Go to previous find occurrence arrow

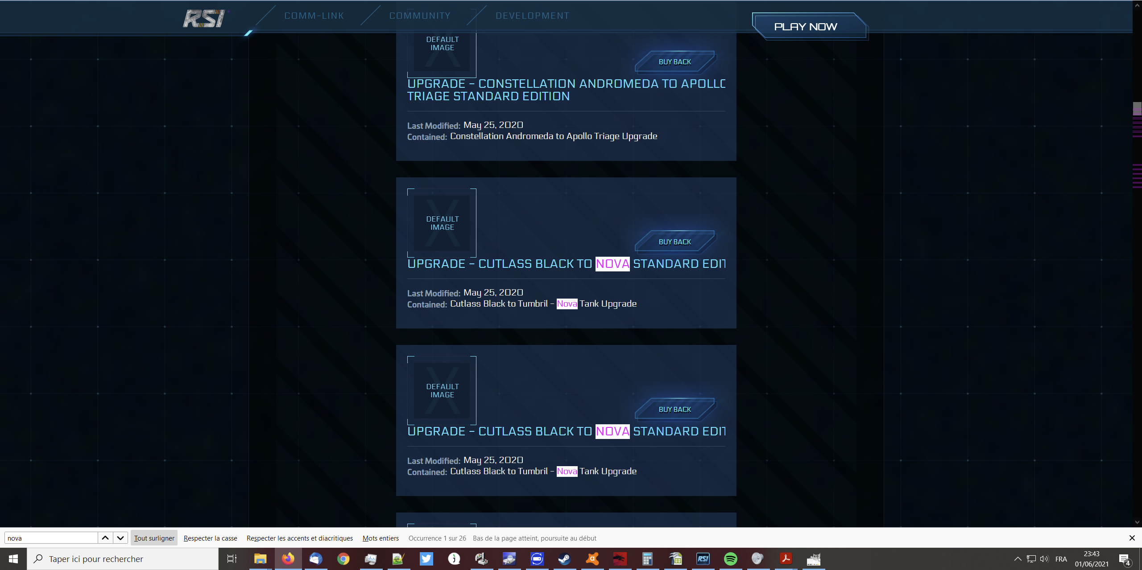click(x=105, y=538)
